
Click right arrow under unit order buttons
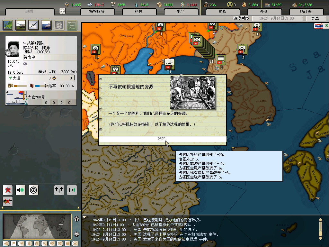point(78,208)
